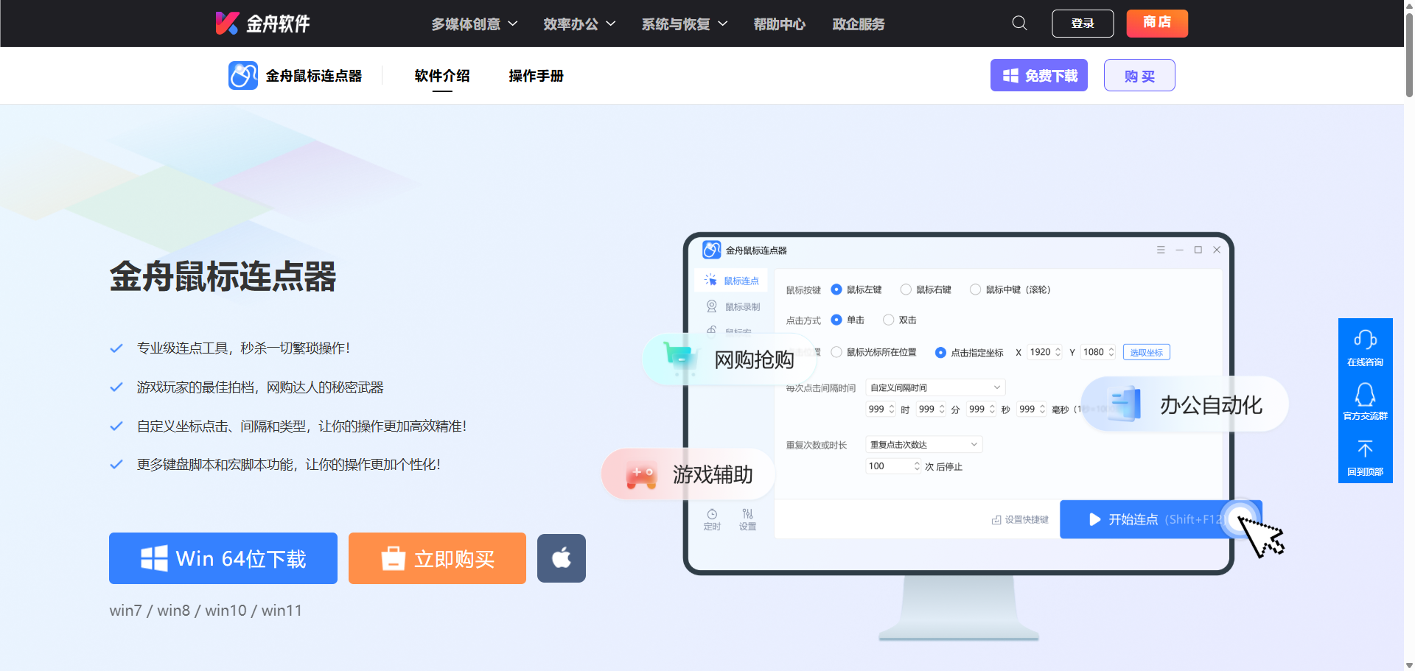Click the 金舟鼠标连点器 product name text
This screenshot has width=1415, height=671.
(x=314, y=75)
